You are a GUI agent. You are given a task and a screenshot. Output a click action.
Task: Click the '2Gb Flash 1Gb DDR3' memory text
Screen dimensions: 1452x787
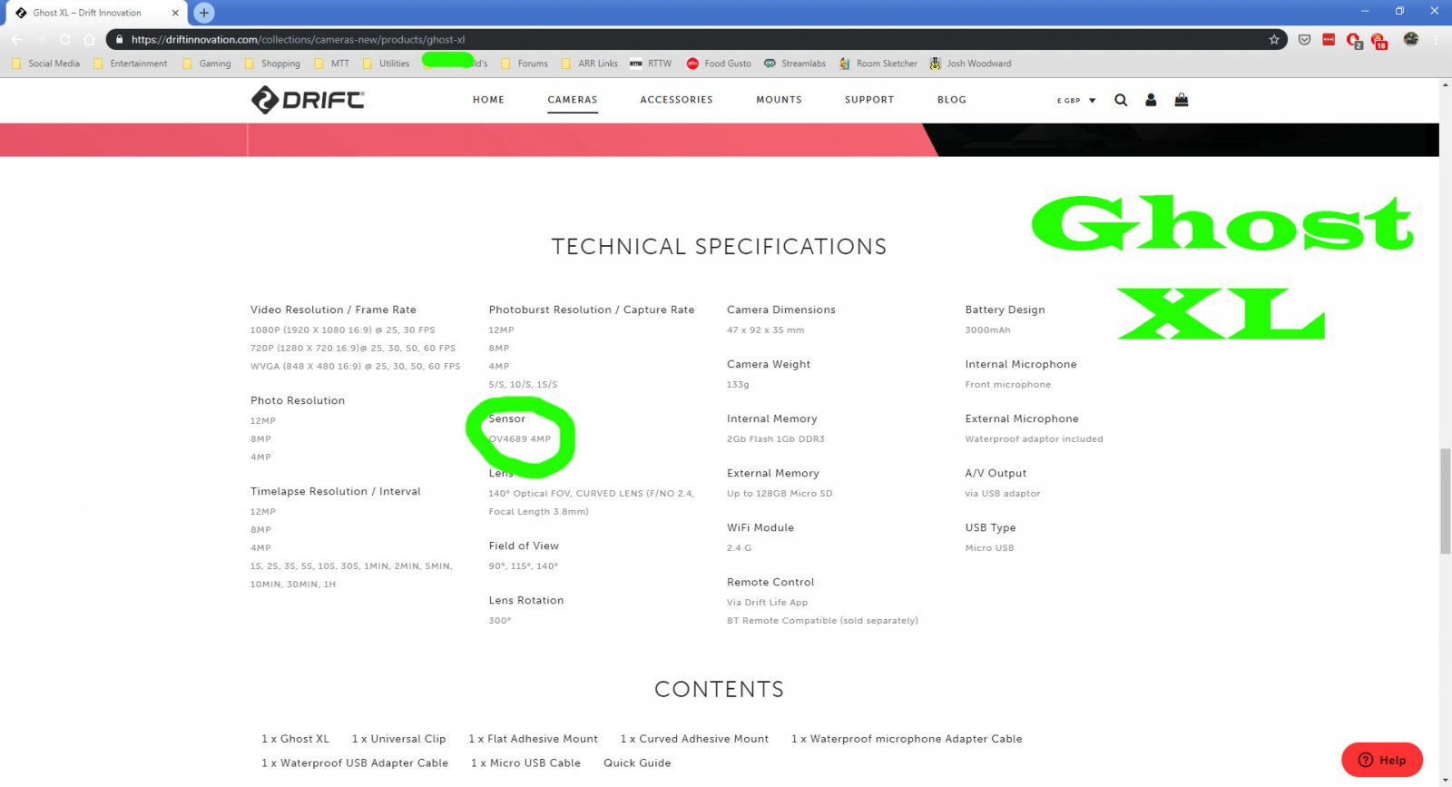(776, 439)
